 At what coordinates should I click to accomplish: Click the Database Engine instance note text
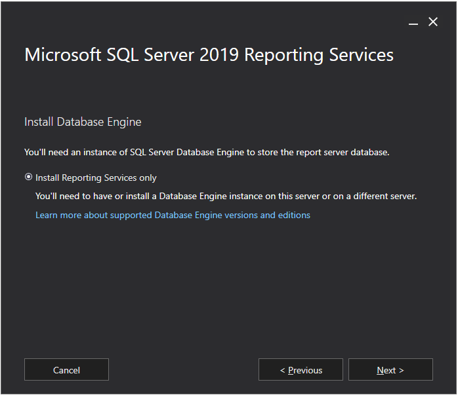[226, 196]
